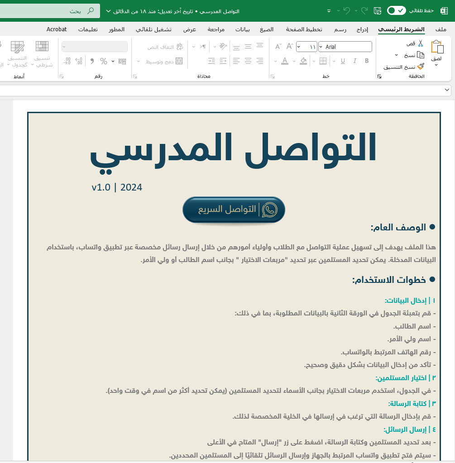This screenshot has width=455, height=463.
Task: Apply Underline with the U icon
Action: tap(343, 61)
